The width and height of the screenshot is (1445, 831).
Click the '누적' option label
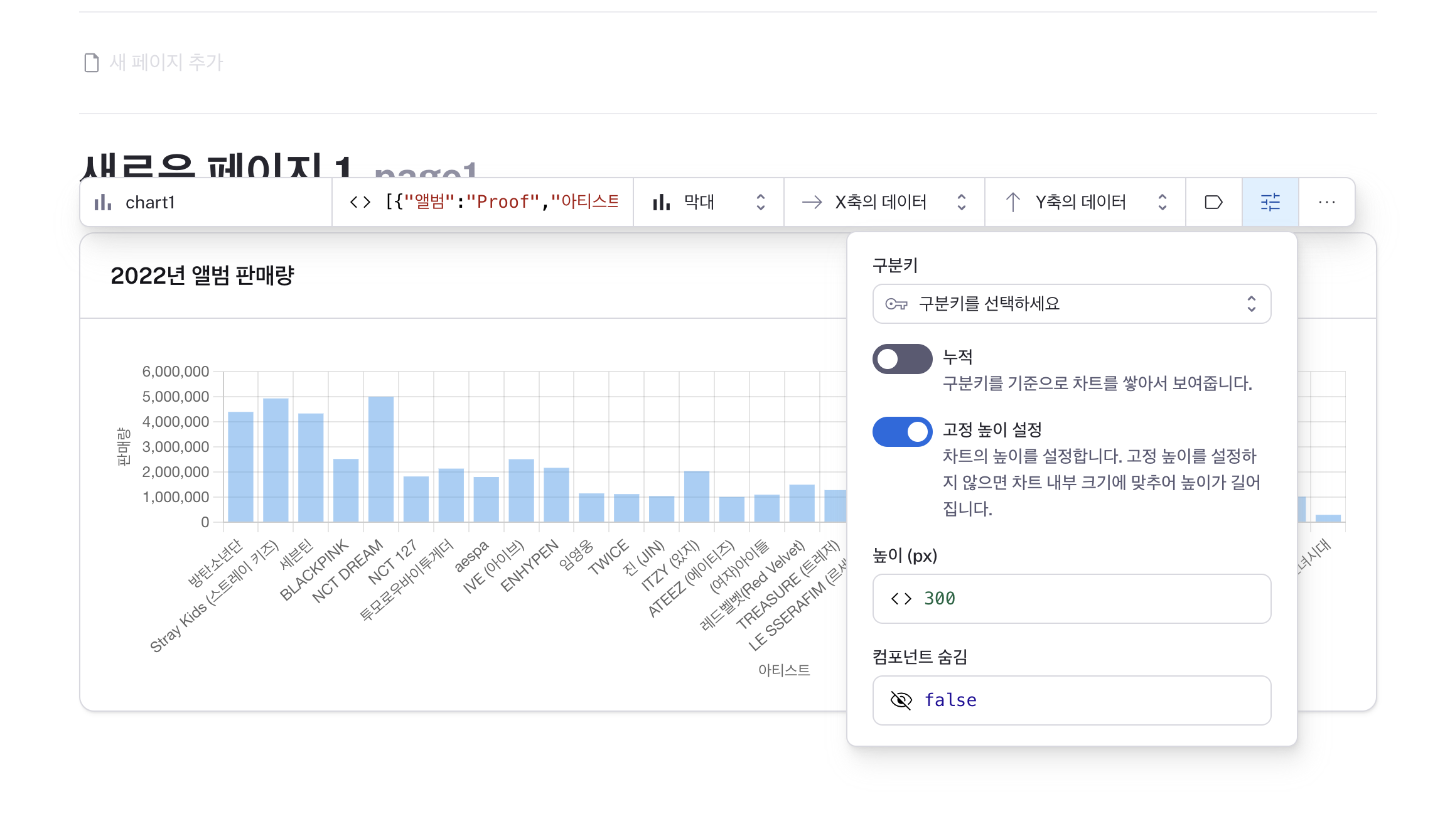[958, 357]
